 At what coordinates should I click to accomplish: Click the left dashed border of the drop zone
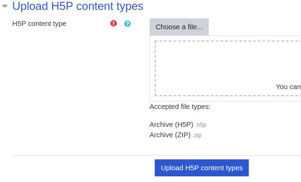pos(155,68)
